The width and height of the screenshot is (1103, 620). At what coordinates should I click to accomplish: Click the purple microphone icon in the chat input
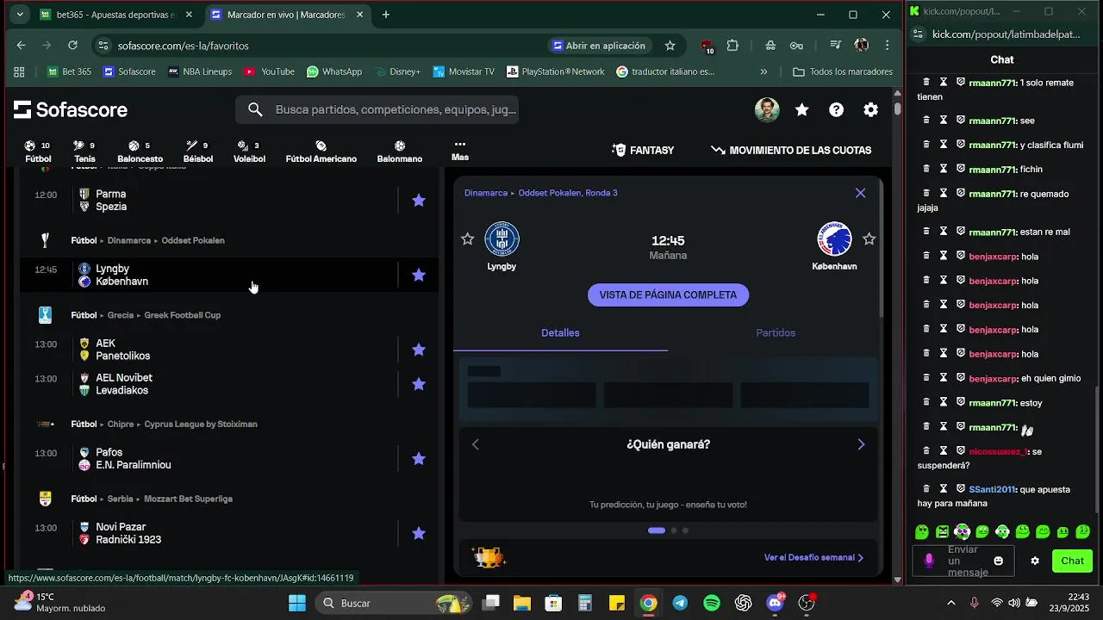coord(929,561)
